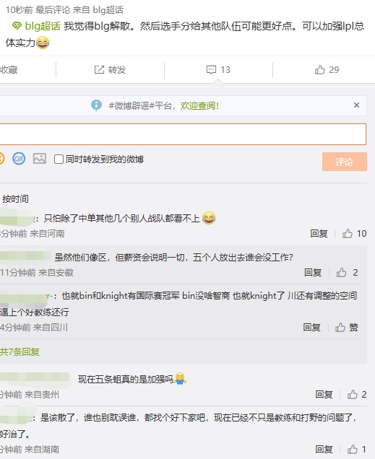Open the 13 comments tab
The image size is (375, 459).
pos(218,70)
